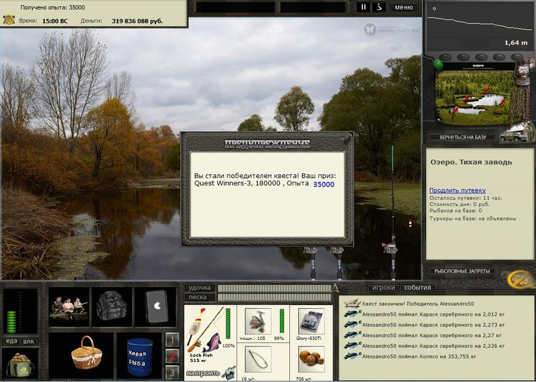Click event 'Карася серебряного на 2,27 кг'
The width and height of the screenshot is (536, 382).
431,335
